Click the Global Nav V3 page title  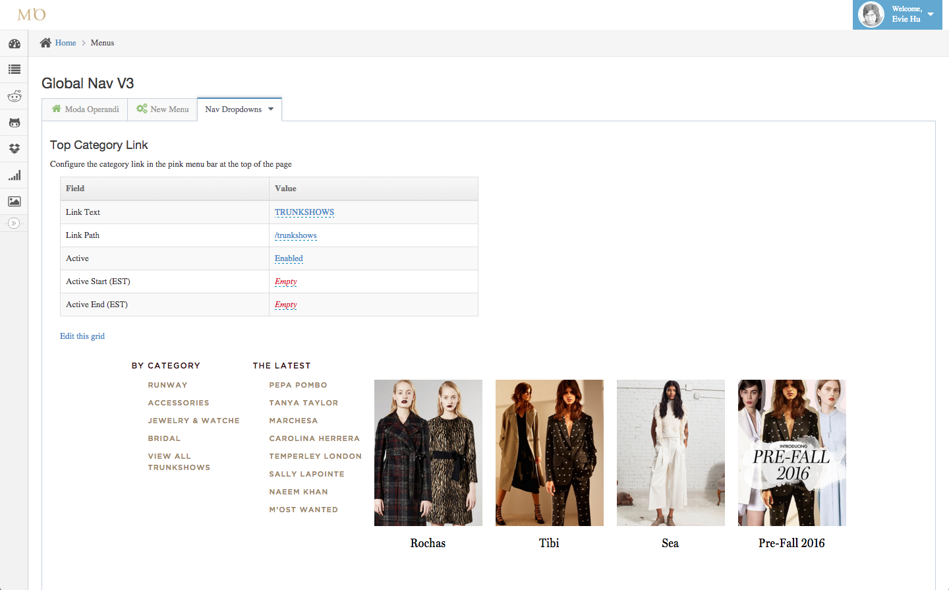click(x=88, y=84)
